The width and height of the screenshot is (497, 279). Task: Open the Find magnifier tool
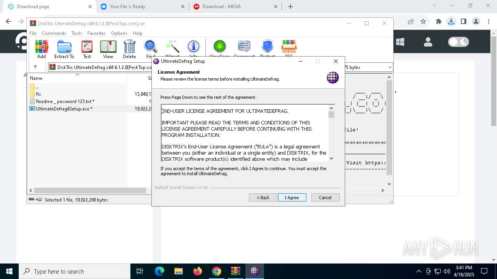coord(151,49)
